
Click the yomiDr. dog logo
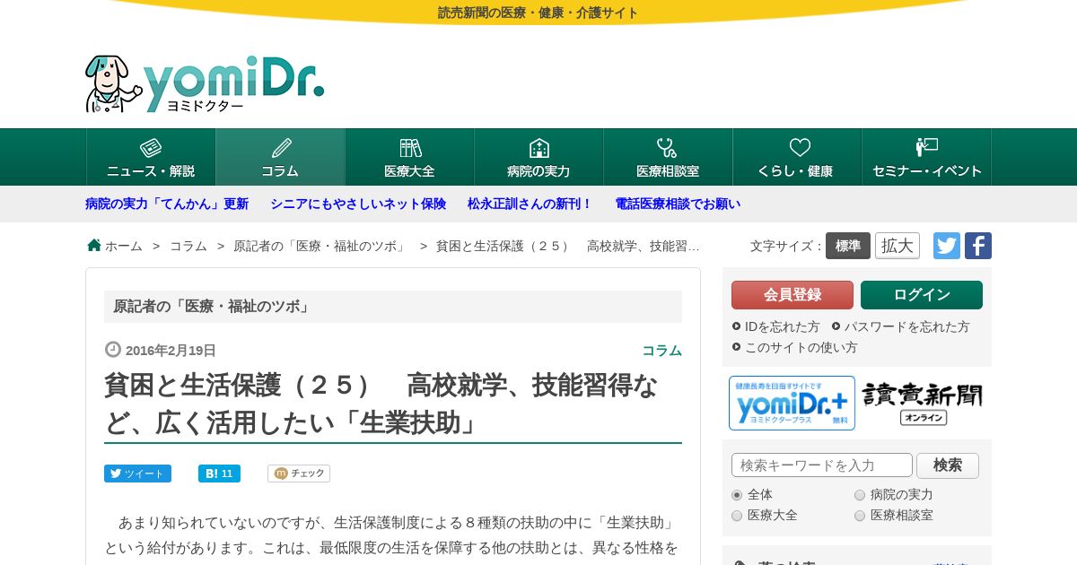click(205, 83)
